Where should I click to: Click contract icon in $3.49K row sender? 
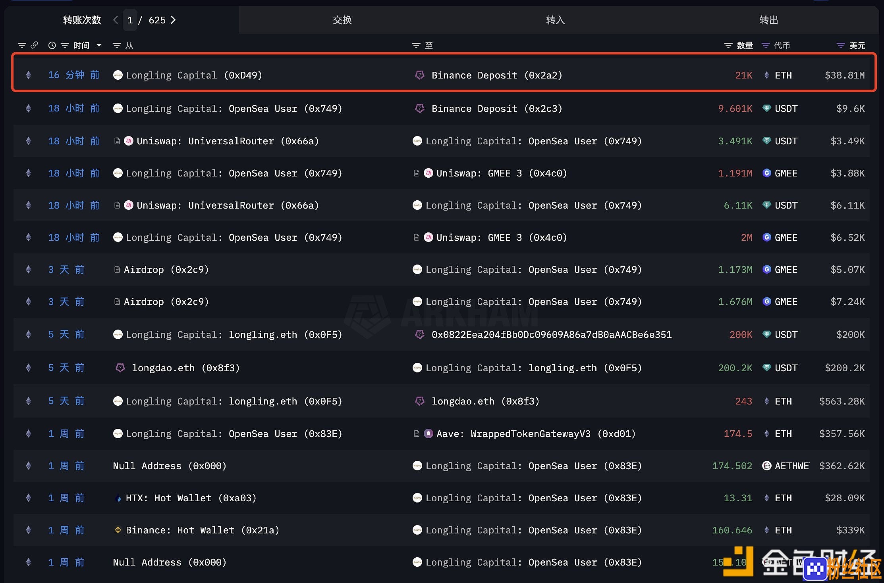[117, 141]
